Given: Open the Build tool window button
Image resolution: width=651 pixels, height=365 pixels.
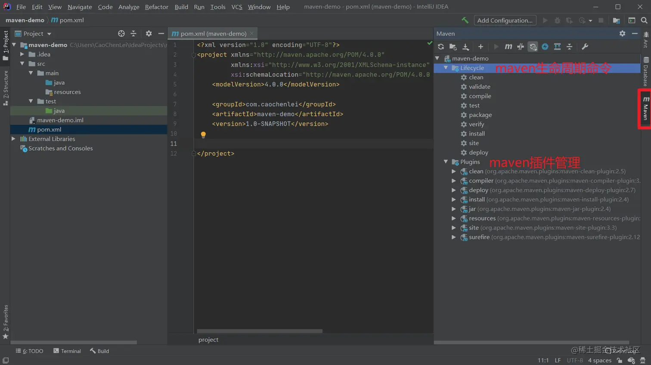Looking at the screenshot, I should (99, 351).
